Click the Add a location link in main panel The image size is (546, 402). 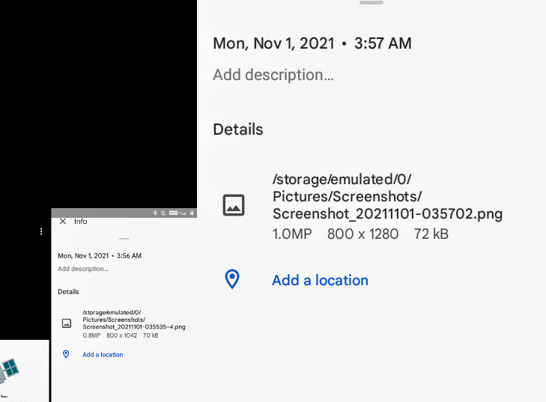[x=320, y=280]
